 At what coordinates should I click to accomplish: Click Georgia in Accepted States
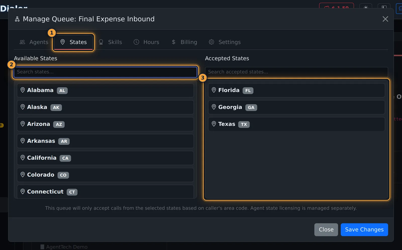click(296, 107)
